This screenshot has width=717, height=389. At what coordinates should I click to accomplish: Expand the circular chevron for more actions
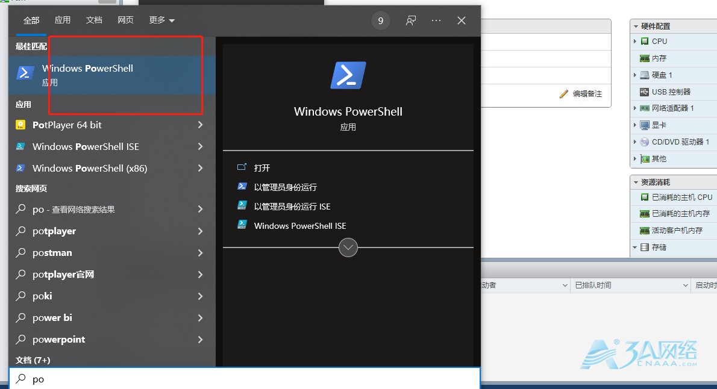[348, 247]
